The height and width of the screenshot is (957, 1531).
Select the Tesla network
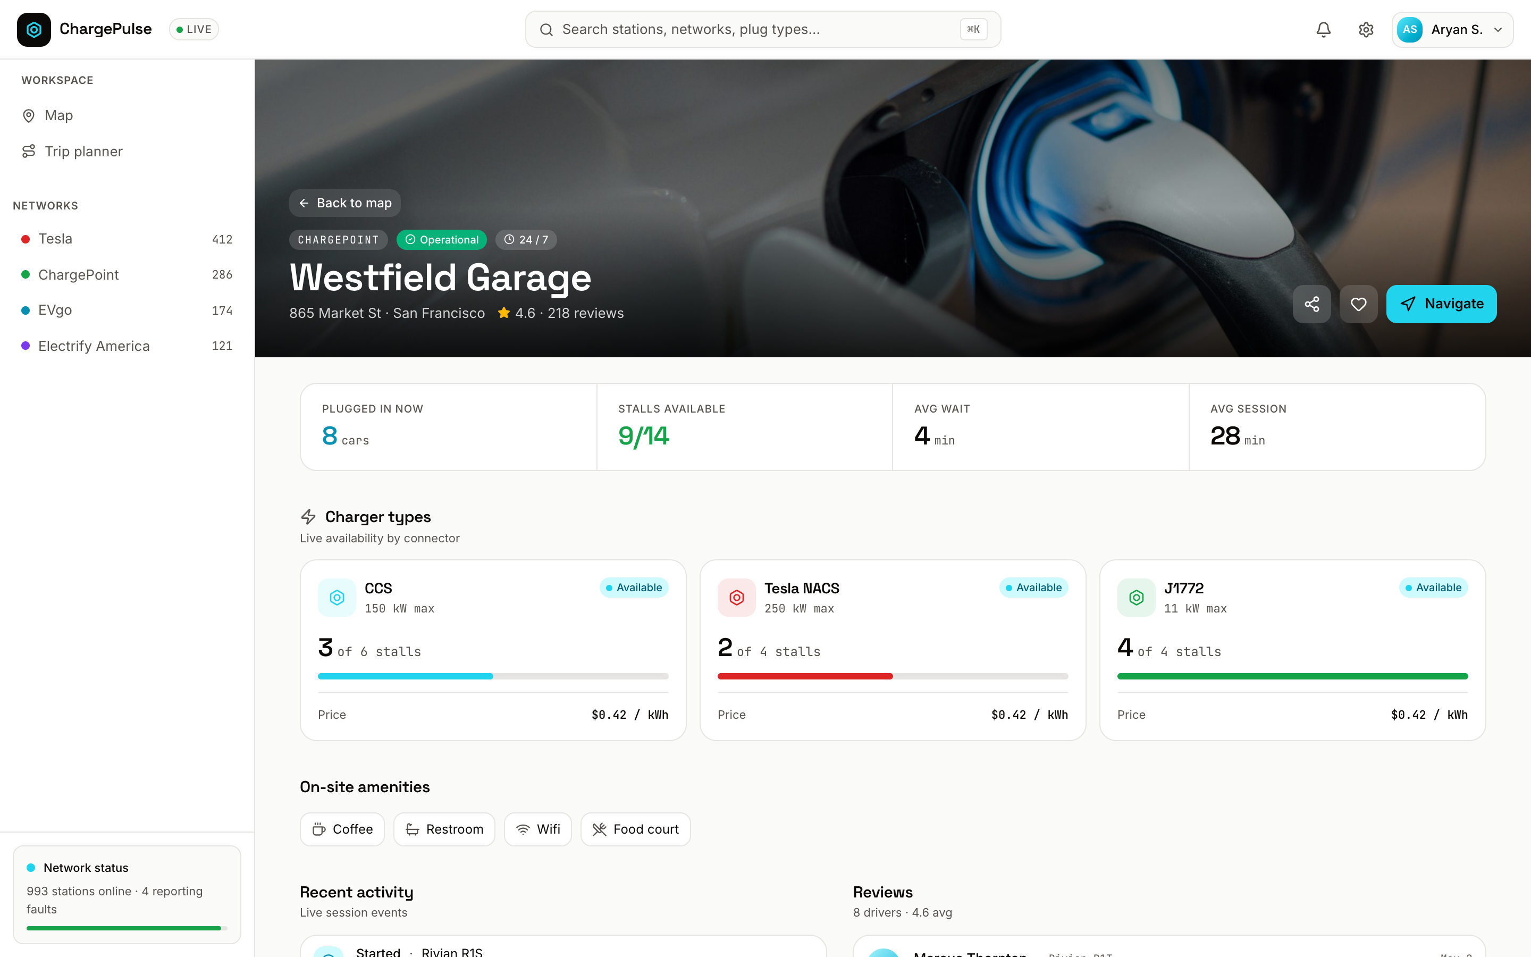tap(127, 239)
